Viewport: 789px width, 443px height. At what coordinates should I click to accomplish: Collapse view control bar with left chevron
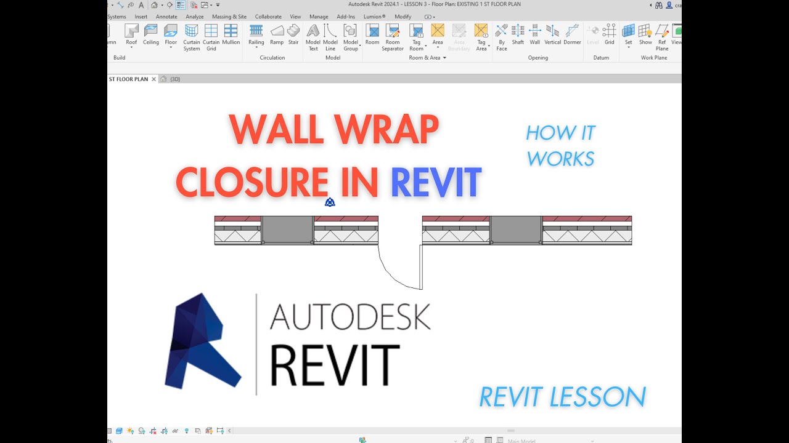tap(229, 431)
